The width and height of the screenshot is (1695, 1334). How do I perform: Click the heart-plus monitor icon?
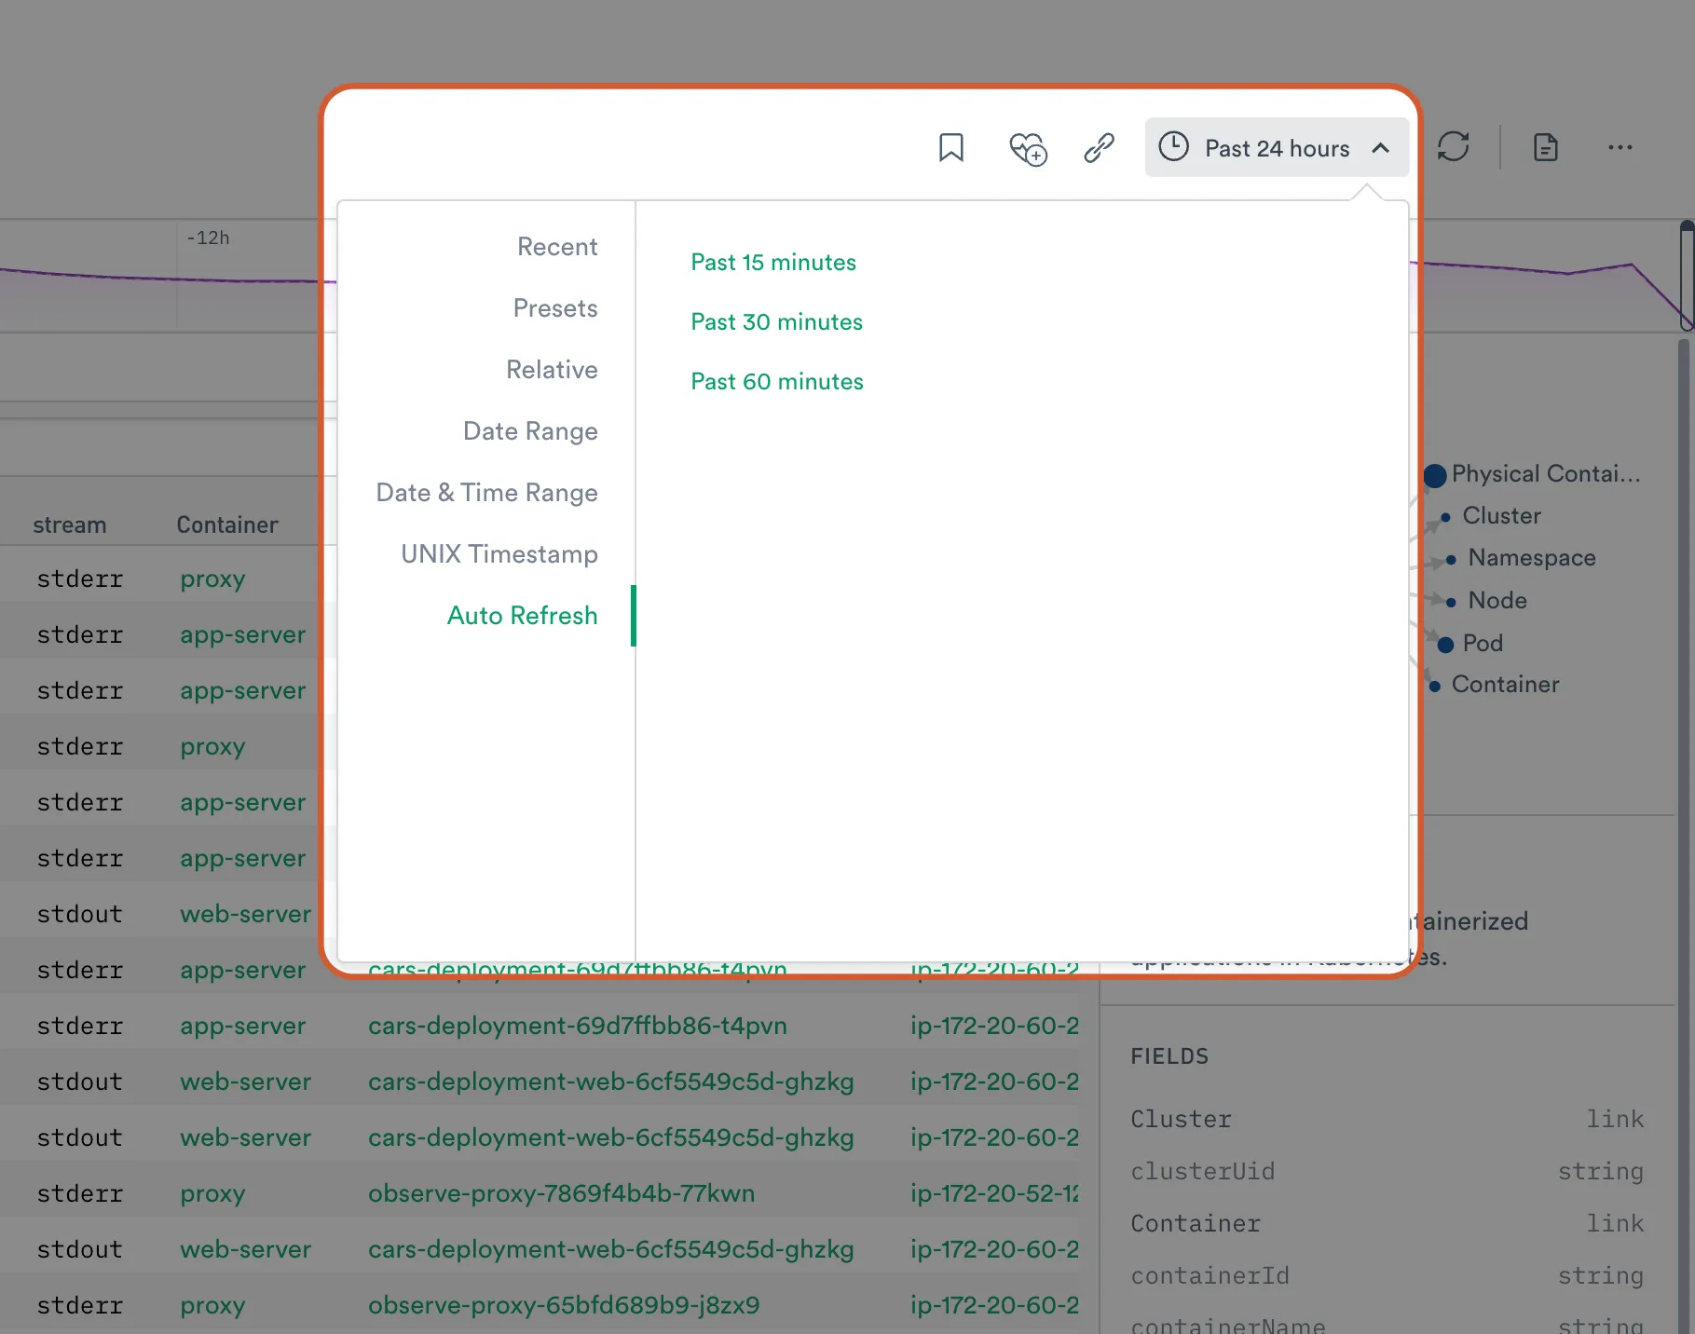pyautogui.click(x=1028, y=148)
